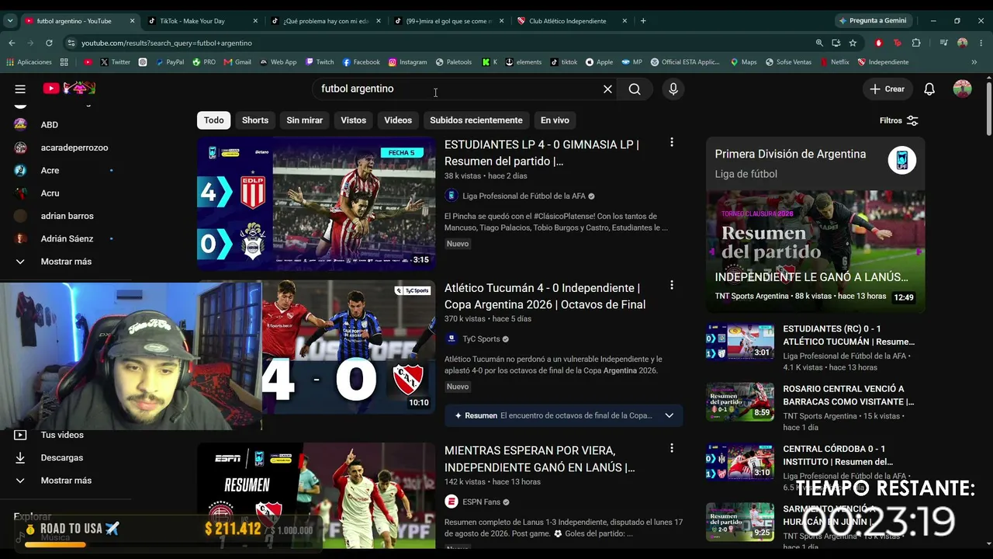Click the Primera División de Argentina heading
Viewport: 993px width, 559px height.
[791, 154]
